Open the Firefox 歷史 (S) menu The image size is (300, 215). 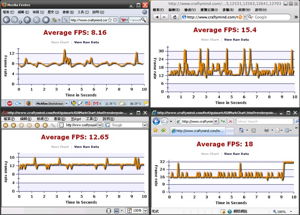53,12
